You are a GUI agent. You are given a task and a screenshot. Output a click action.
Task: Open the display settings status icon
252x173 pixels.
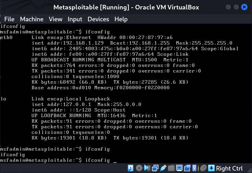(x=179, y=168)
